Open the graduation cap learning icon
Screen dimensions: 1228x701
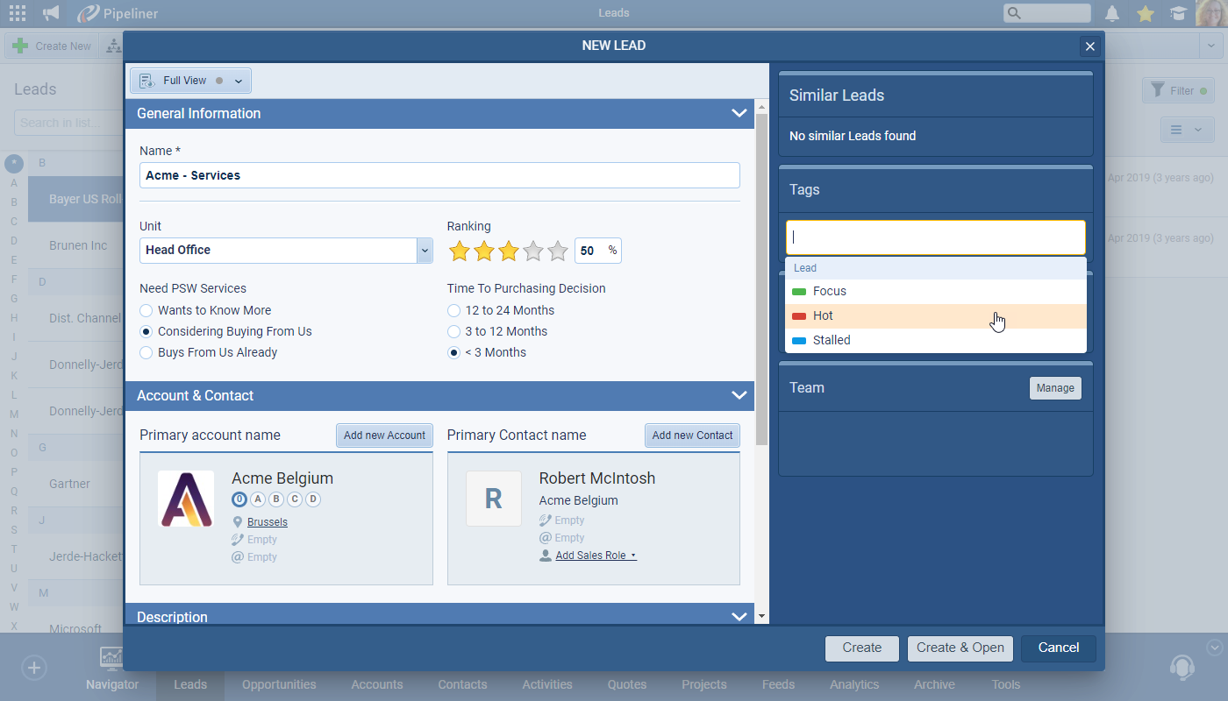coord(1177,13)
